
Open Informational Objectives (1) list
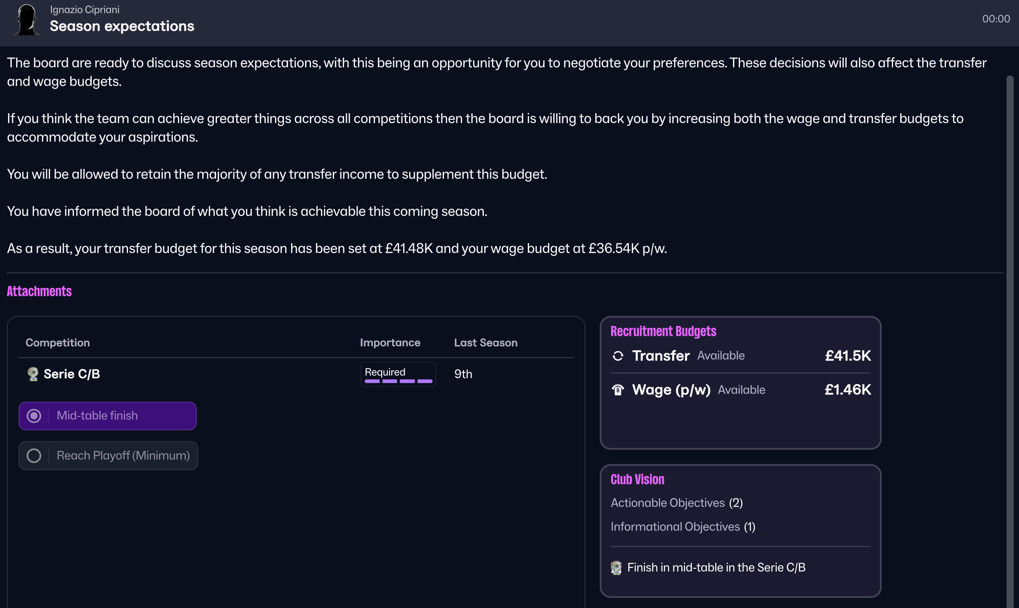[683, 526]
